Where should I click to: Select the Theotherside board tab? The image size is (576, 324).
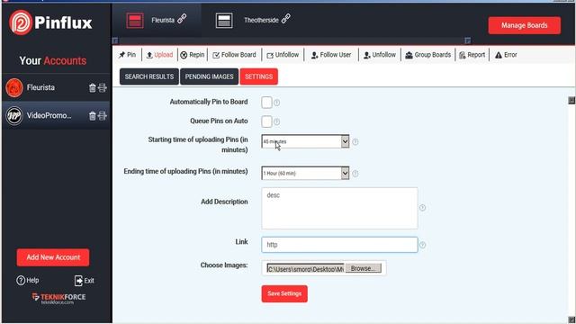pos(254,20)
